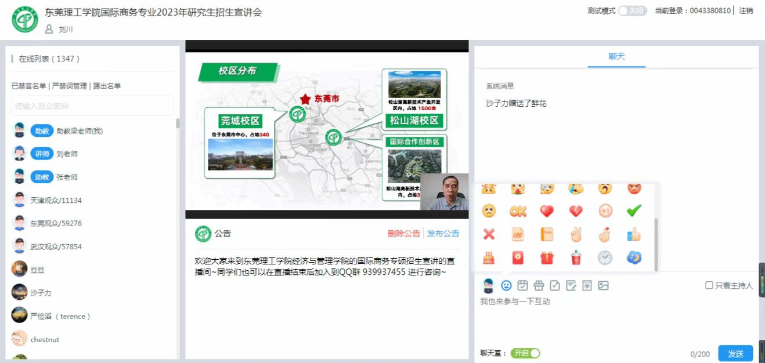Click the 发布公告 link
Viewport: 765px width, 363px height.
(x=443, y=234)
